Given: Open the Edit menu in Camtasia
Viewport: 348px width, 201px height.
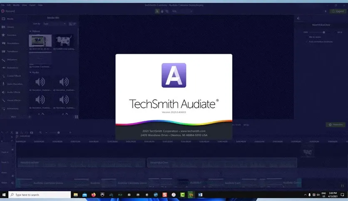Looking at the screenshot, I should click(8, 5).
